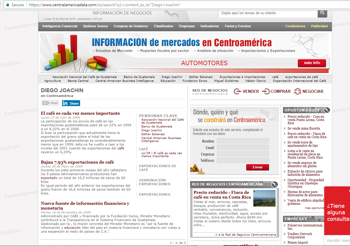
Task: Submit the form with Enviar button
Action: (x=257, y=167)
